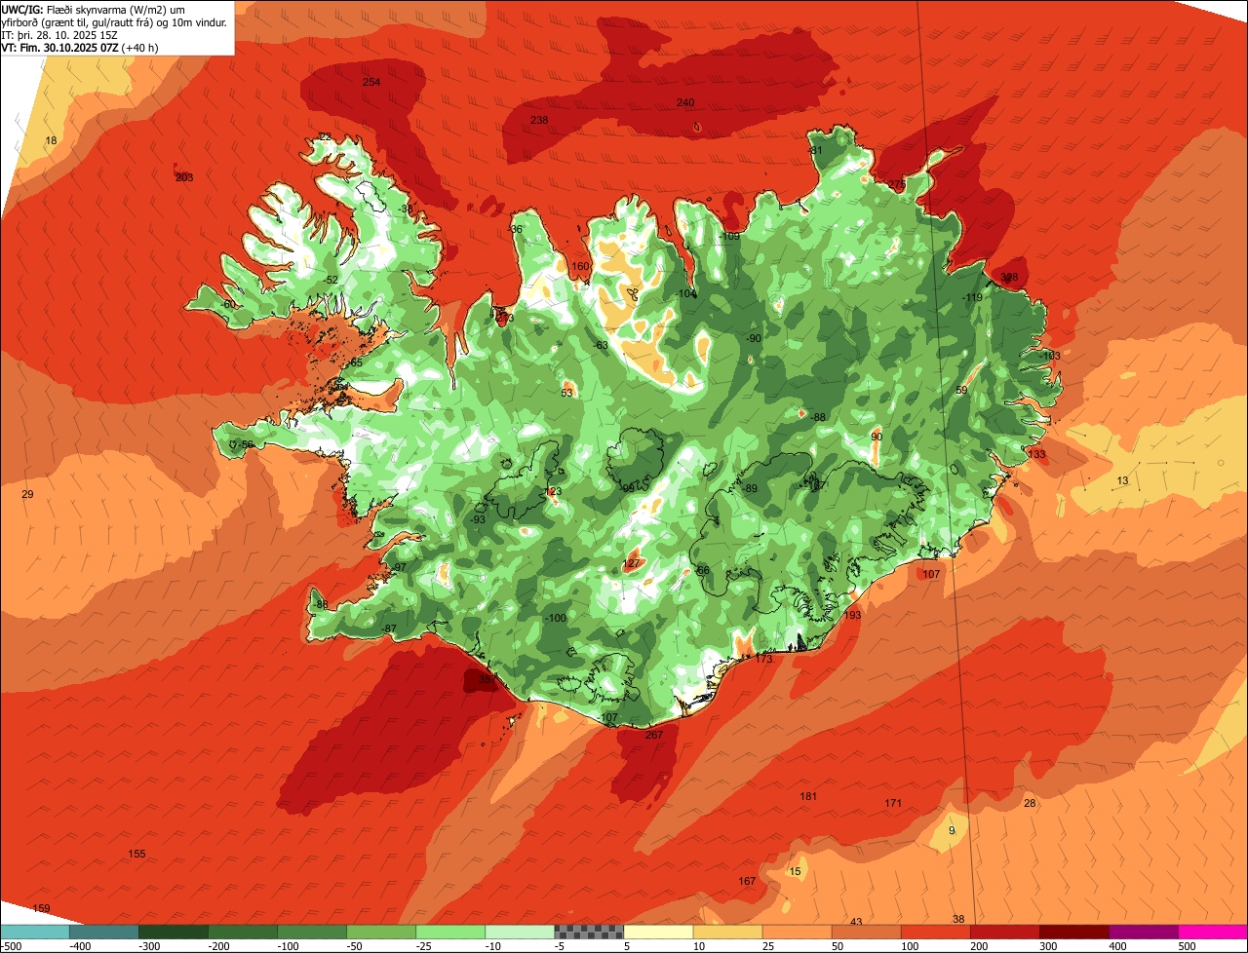This screenshot has width=1248, height=953.
Task: Click the 28 value in the southeast sea
Action: 1030,804
